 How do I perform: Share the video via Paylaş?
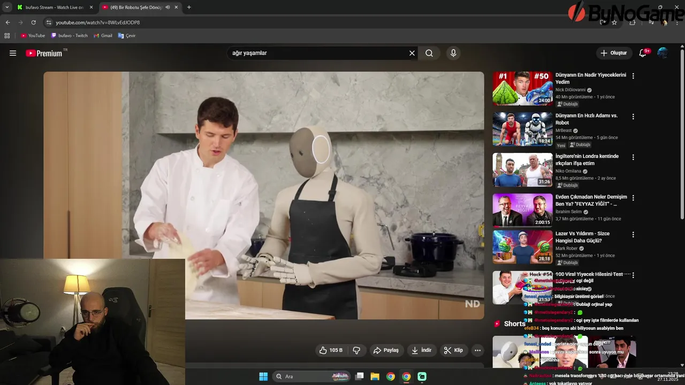coord(386,350)
